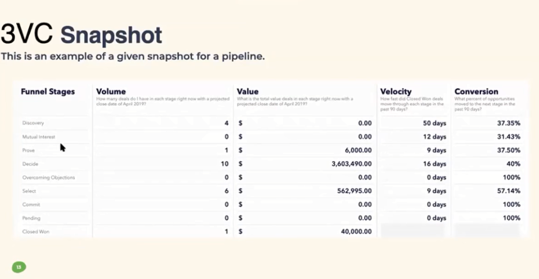Click the Volume column header
The height and width of the screenshot is (279, 539).
[x=111, y=92]
